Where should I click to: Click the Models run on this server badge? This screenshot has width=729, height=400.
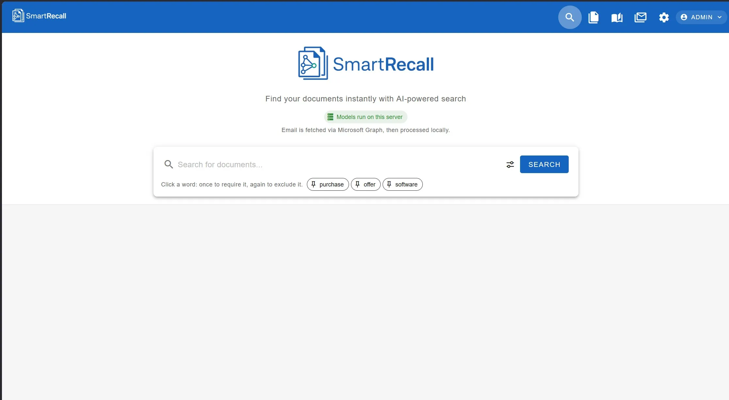click(366, 117)
